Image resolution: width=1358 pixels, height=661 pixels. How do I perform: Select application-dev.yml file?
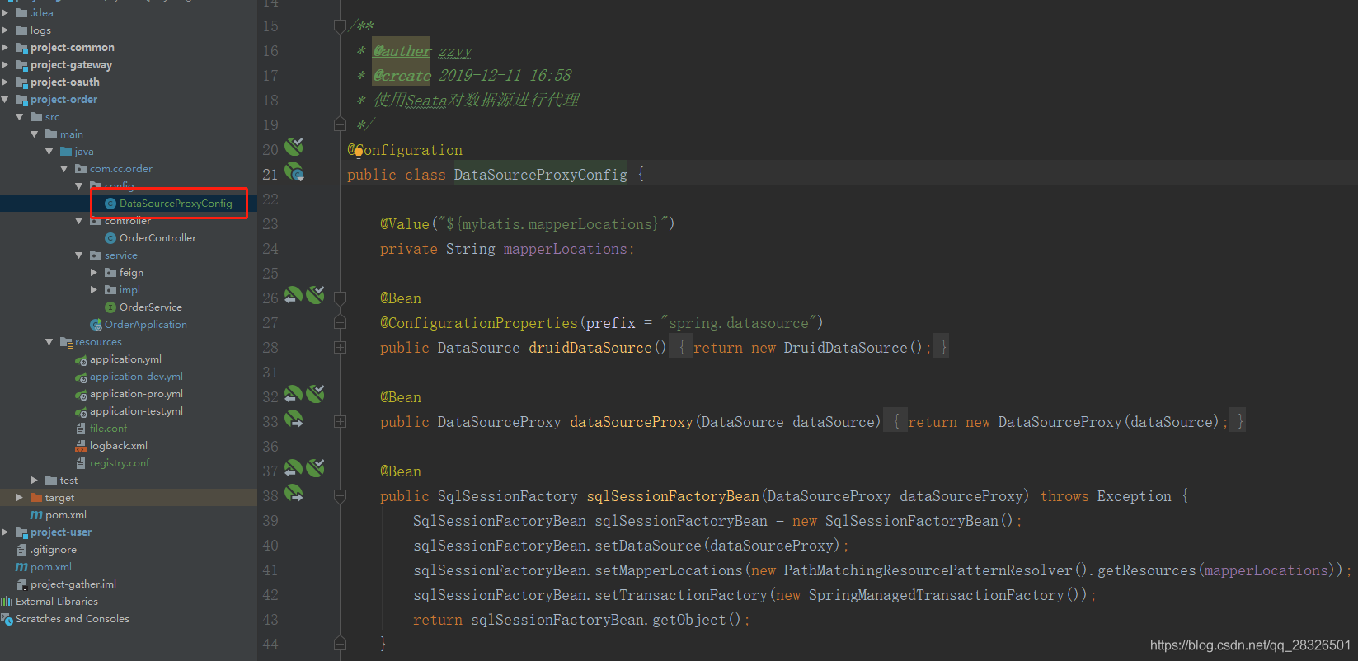[136, 377]
